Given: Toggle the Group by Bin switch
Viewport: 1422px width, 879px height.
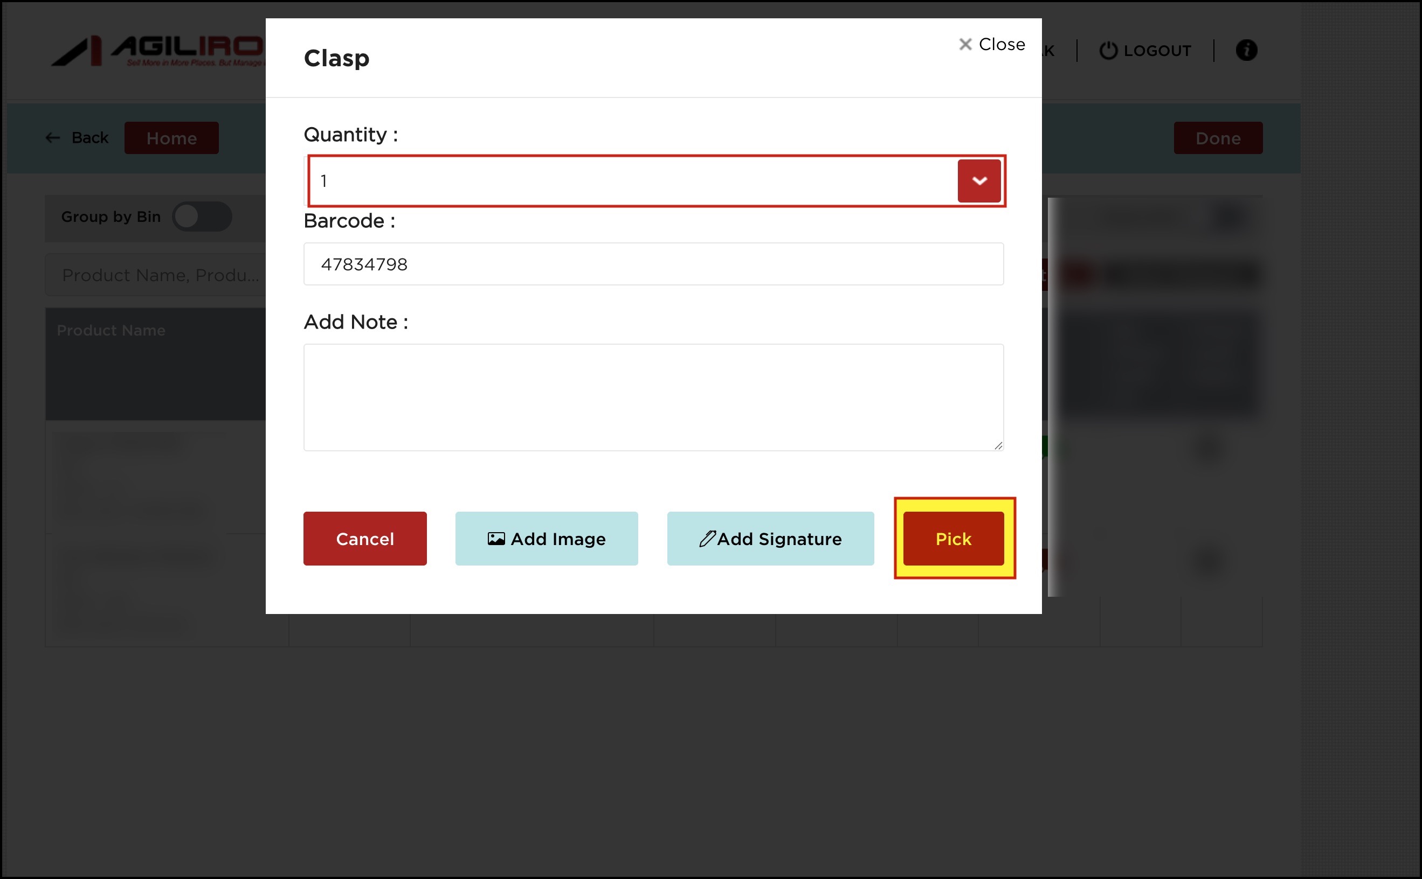Looking at the screenshot, I should (x=202, y=217).
